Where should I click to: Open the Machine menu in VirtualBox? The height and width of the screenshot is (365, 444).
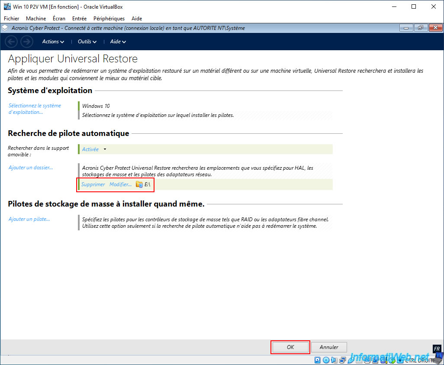(36, 19)
